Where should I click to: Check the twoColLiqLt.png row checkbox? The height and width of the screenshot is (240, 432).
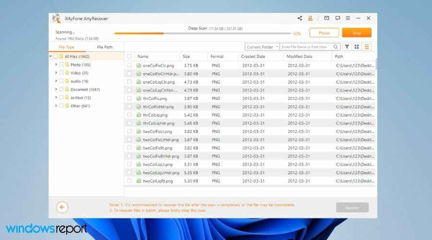coord(129,164)
